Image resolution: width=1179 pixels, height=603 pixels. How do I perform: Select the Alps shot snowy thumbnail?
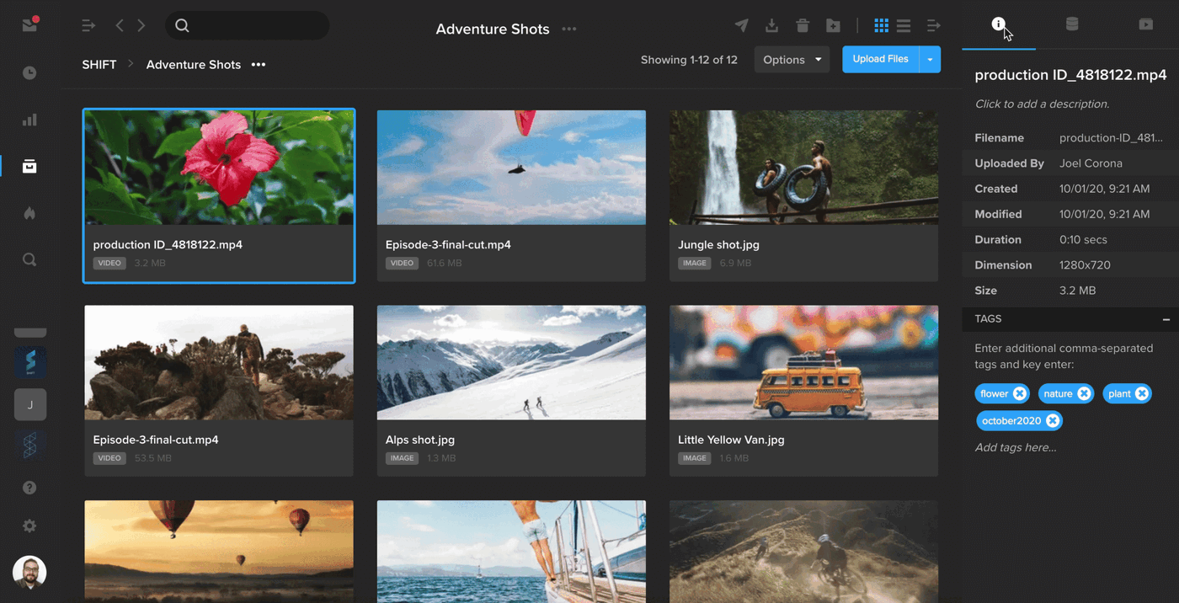point(511,363)
